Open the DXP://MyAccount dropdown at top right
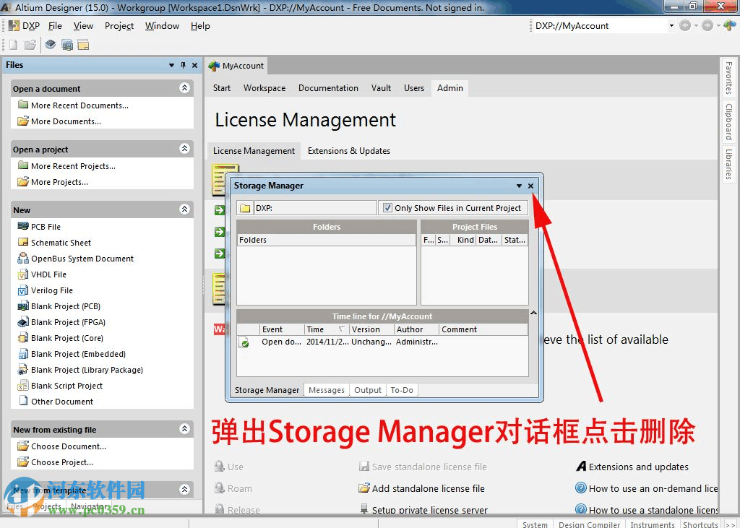Viewport: 740px width, 528px height. pyautogui.click(x=671, y=25)
